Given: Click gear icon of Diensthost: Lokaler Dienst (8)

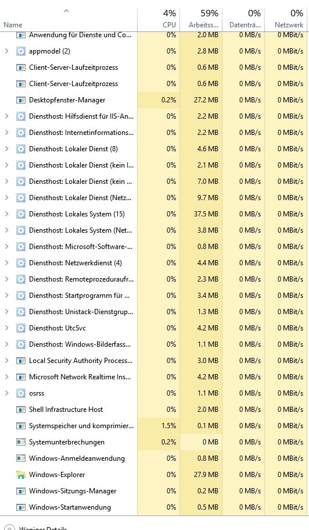Looking at the screenshot, I should point(21,149).
